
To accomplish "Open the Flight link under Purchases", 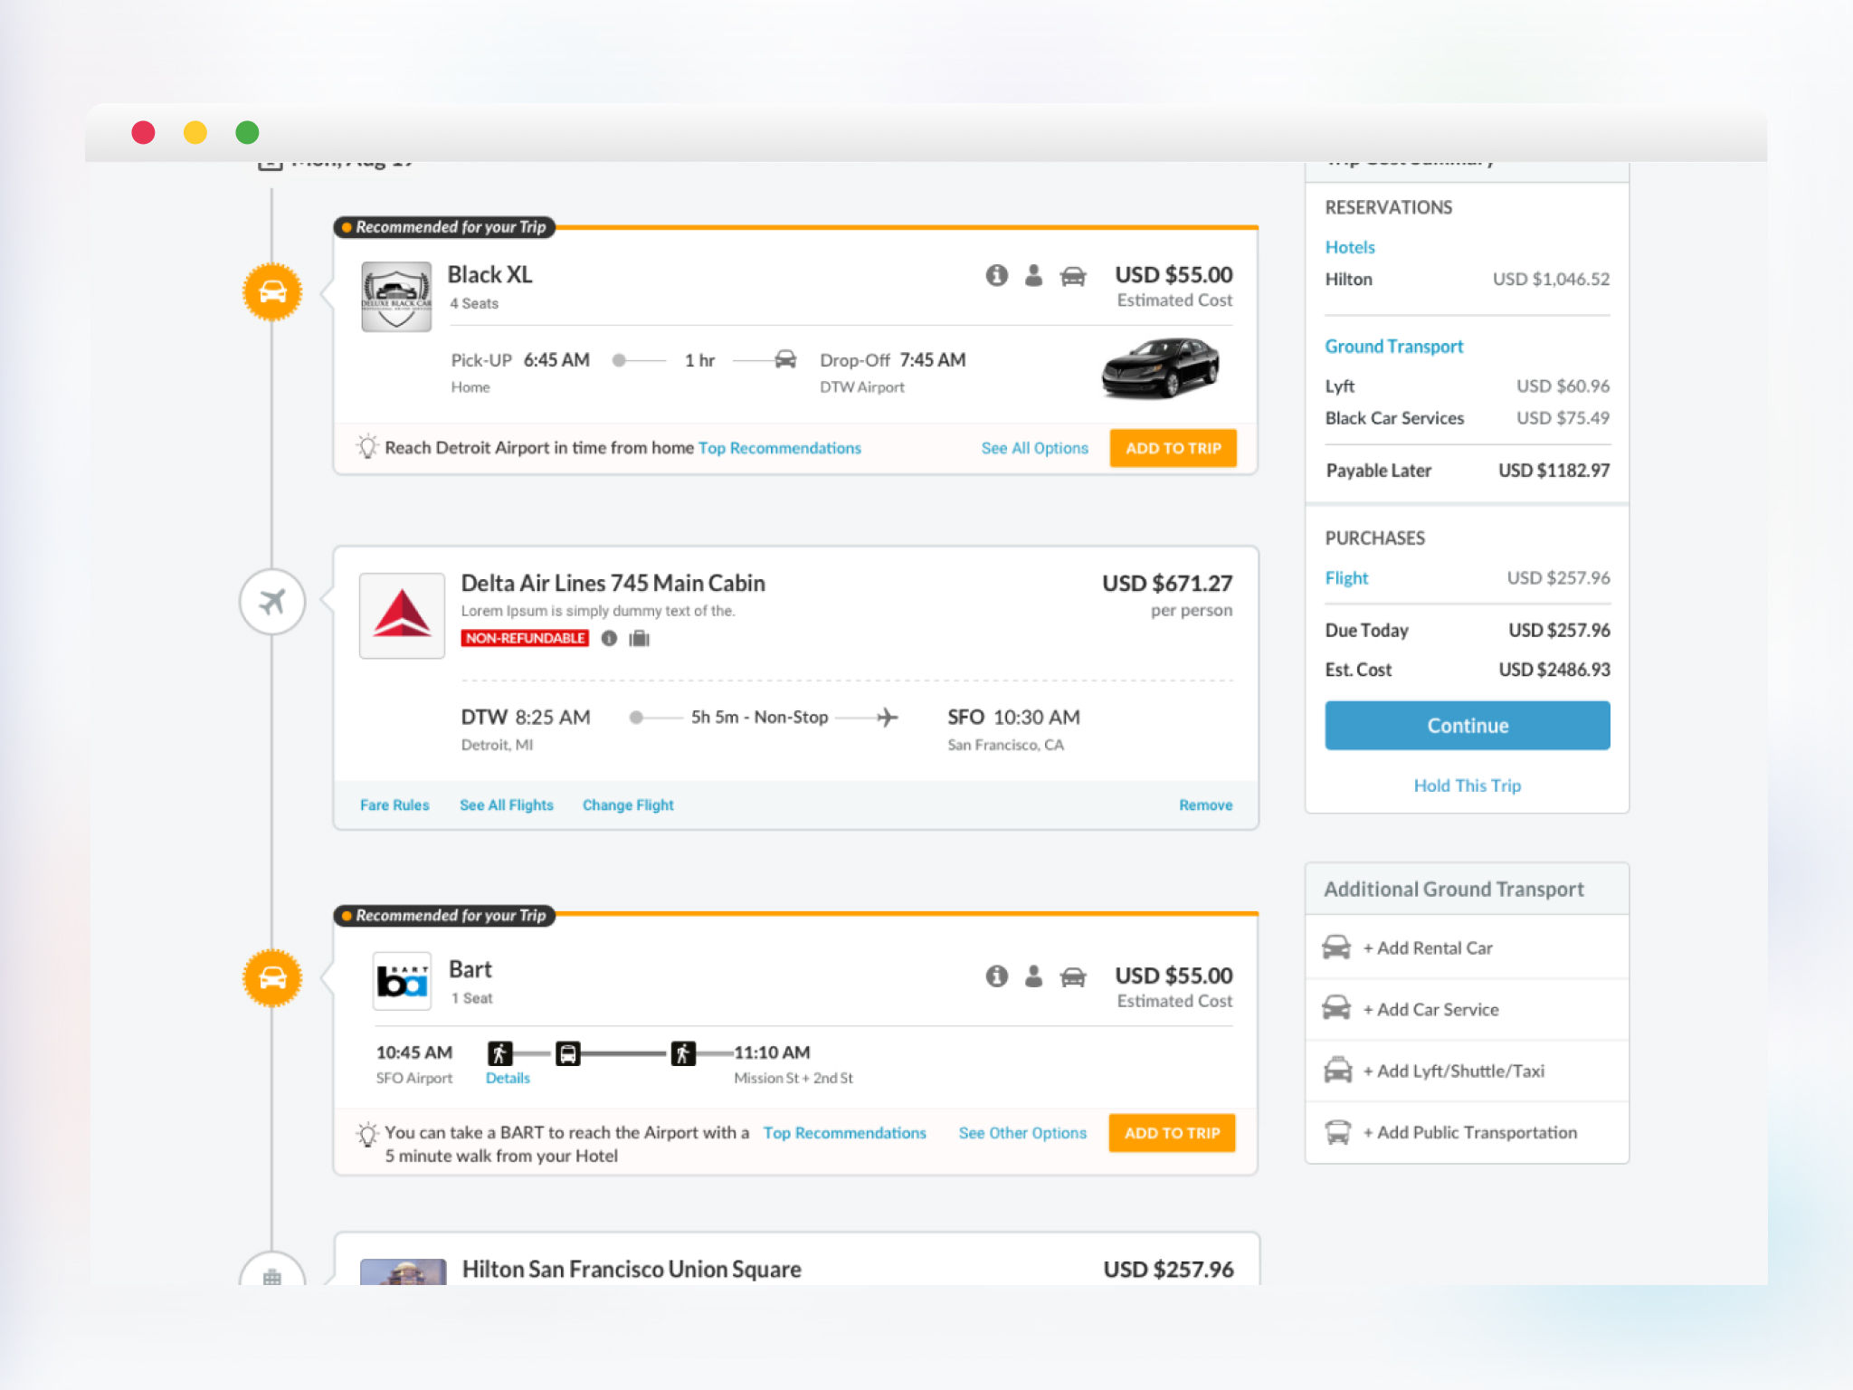I will [1346, 578].
